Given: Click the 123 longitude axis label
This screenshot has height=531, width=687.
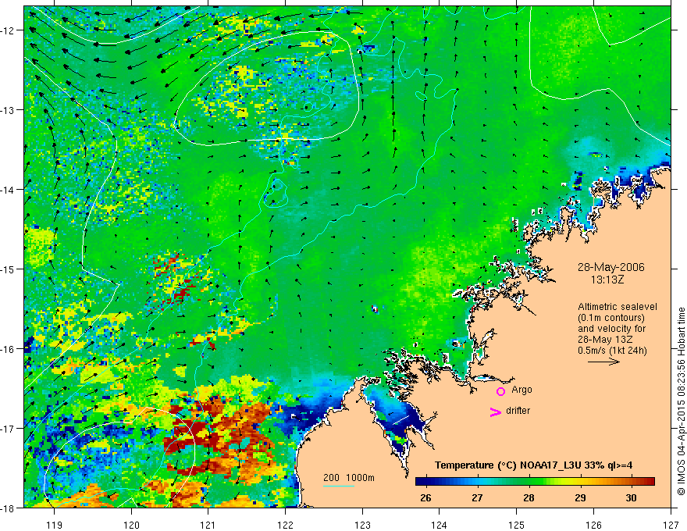Looking at the screenshot, I should pyautogui.click(x=362, y=525).
